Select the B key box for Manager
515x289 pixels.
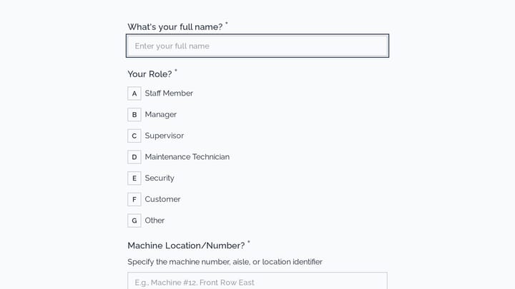(134, 115)
